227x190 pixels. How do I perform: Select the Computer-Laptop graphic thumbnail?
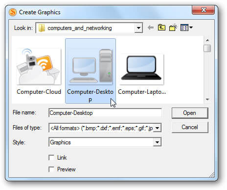click(x=141, y=69)
